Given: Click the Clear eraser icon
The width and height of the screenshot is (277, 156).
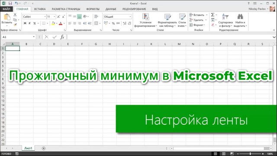Looking at the screenshot, I should click(213, 25).
